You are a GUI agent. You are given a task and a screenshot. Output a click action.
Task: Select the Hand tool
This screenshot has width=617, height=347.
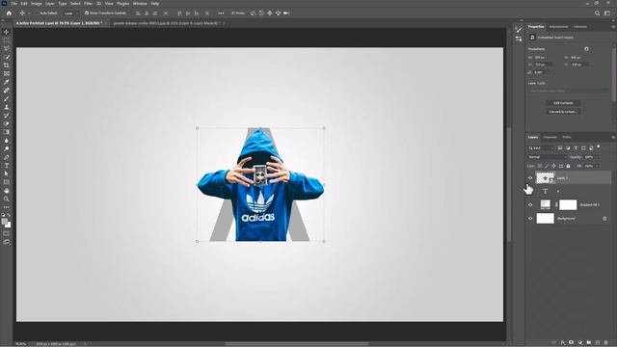(7, 191)
